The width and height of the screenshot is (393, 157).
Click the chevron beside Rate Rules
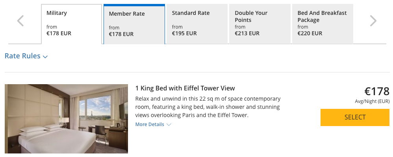tap(45, 57)
